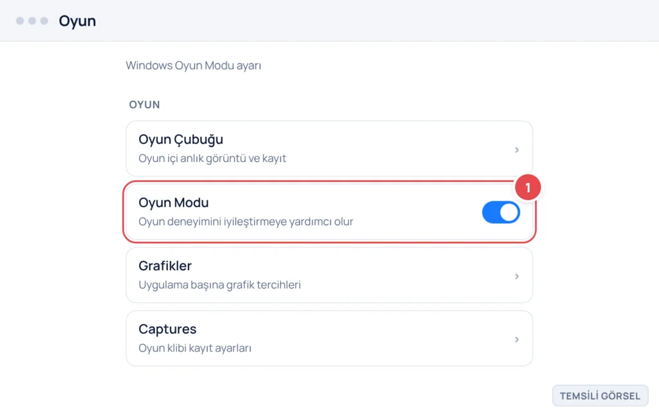659x415 pixels.
Task: Open the Captures settings title
Action: [167, 329]
